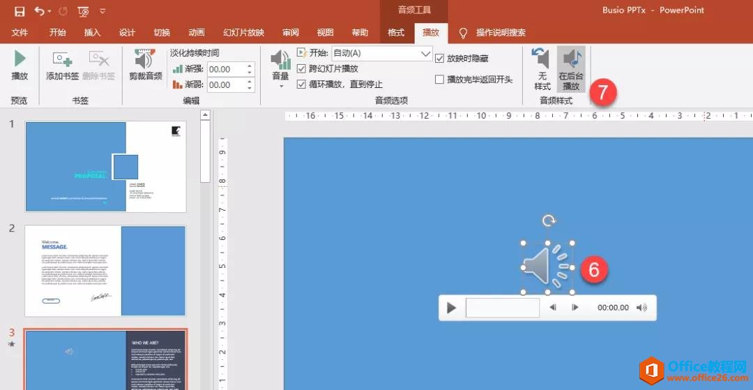Select slide 2 thumbnail Welcome Message
This screenshot has width=753, height=390.
(105, 270)
